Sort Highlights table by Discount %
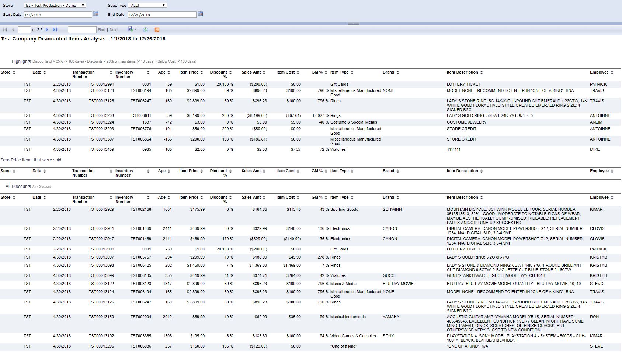This screenshot has height=352, width=622. point(230,72)
